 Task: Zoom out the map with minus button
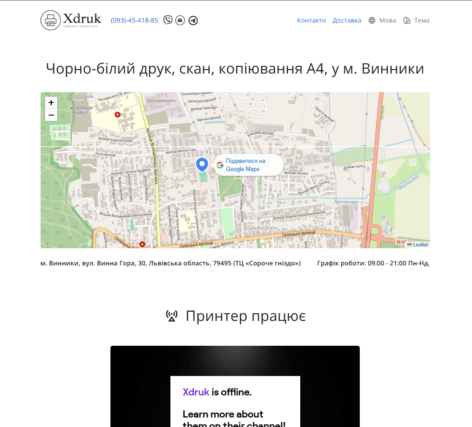pyautogui.click(x=51, y=115)
